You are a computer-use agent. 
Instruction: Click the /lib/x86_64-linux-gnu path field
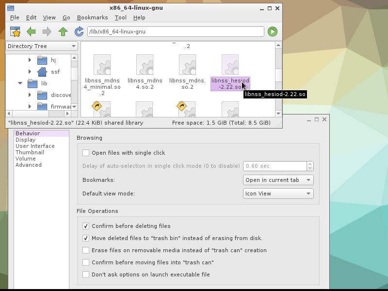pyautogui.click(x=176, y=32)
